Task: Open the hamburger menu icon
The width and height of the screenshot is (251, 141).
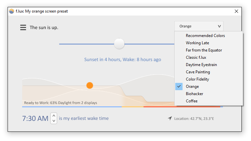Action: pos(23,27)
